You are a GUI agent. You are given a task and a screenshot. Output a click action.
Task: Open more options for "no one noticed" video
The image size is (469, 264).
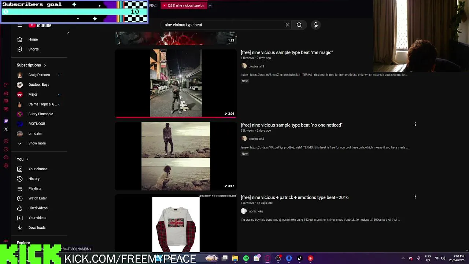pyautogui.click(x=415, y=124)
